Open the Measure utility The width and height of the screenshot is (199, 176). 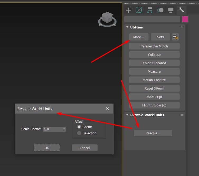tap(154, 71)
